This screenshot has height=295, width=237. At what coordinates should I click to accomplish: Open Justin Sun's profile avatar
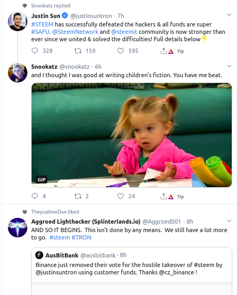pos(17,21)
